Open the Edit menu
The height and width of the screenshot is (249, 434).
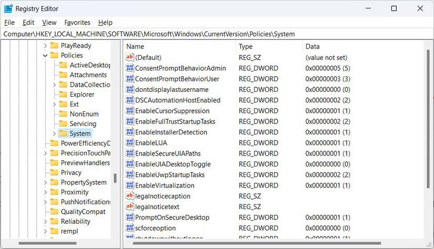[x=28, y=23]
